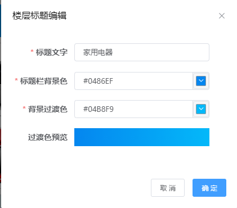This screenshot has height=208, width=237.
Task: Click the chevron on the #0486EF swatch
Action: [201, 81]
